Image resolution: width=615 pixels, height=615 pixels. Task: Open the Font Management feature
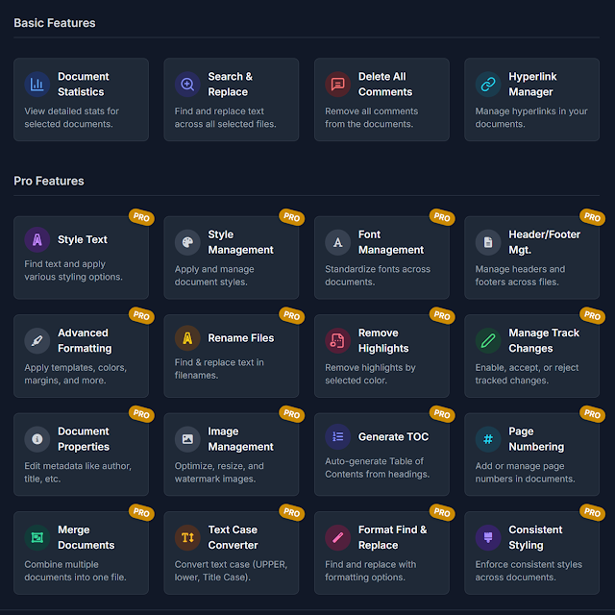(381, 258)
